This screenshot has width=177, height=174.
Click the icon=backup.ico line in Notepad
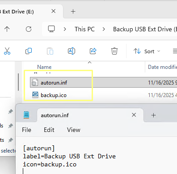(x=50, y=164)
